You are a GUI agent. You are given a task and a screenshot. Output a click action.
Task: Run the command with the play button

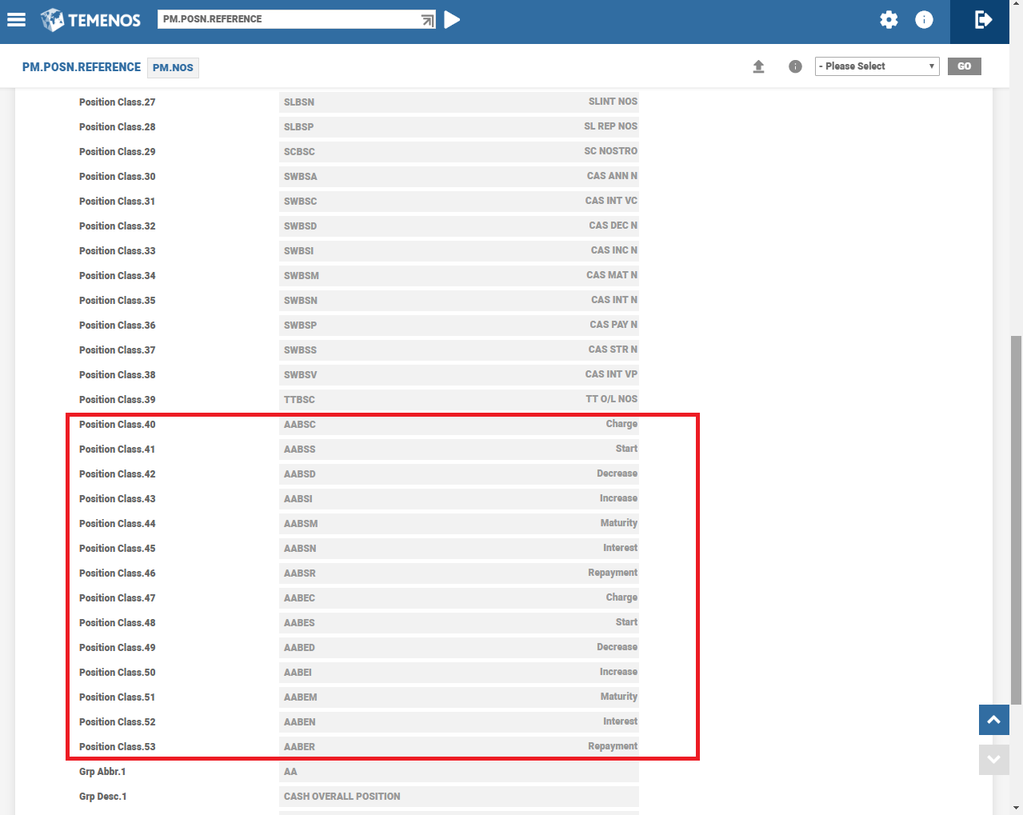coord(452,20)
